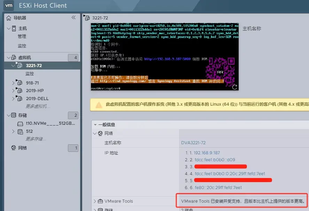Expand the VMware Tools section
Viewport: 309px width, 211px height.
pyautogui.click(x=95, y=201)
